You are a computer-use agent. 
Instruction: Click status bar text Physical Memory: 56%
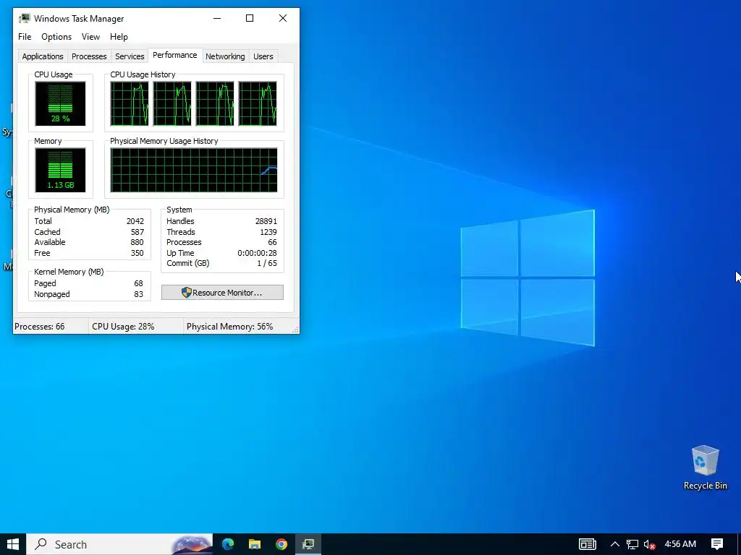click(229, 327)
